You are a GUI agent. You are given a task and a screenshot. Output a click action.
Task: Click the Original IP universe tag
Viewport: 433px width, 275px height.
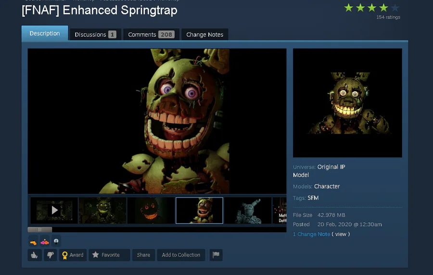[x=331, y=167]
